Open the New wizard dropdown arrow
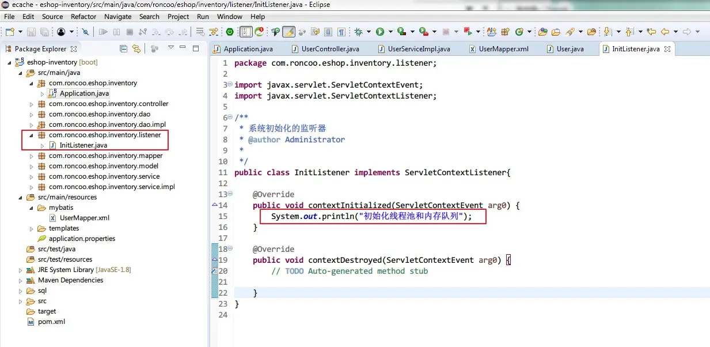710x347 pixels. coord(20,32)
